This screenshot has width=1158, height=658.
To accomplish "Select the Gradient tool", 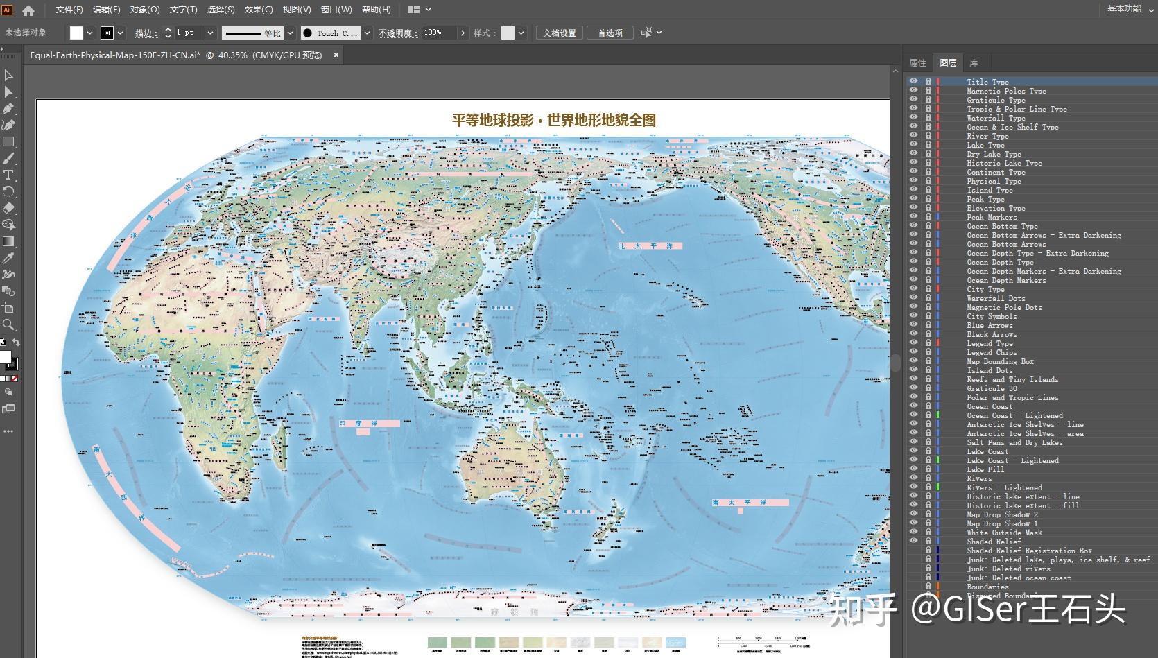I will pos(9,241).
